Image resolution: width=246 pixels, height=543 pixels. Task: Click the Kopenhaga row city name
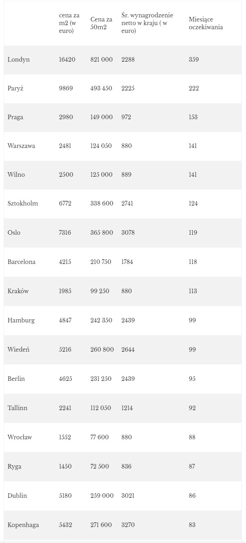pos(23,525)
